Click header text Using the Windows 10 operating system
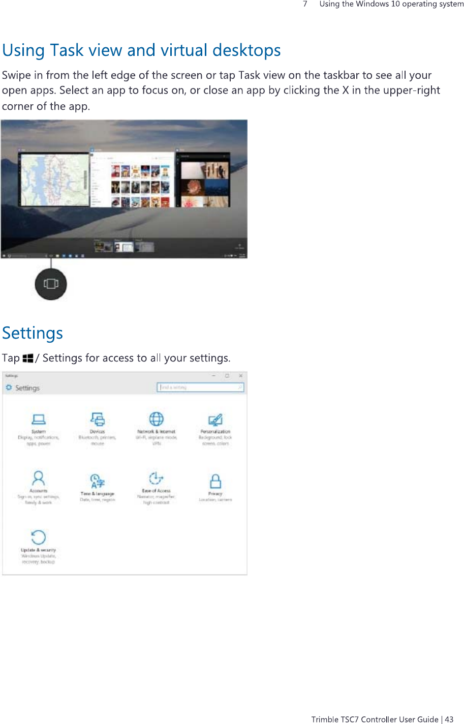This screenshot has height=724, width=464. pyautogui.click(x=391, y=4)
